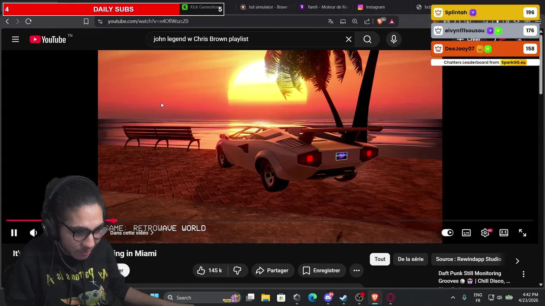
Task: Open Steam from taskbar
Action: point(344,297)
